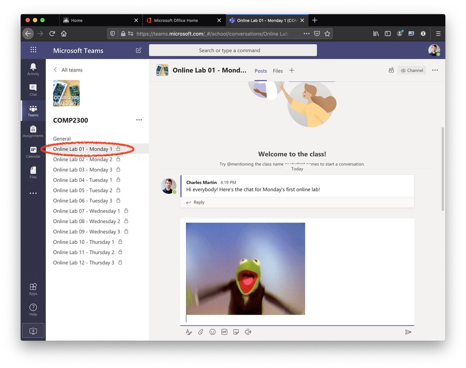Screen dimensions: 466x368
Task: Click the conversation scrollbar
Action: pos(443,169)
